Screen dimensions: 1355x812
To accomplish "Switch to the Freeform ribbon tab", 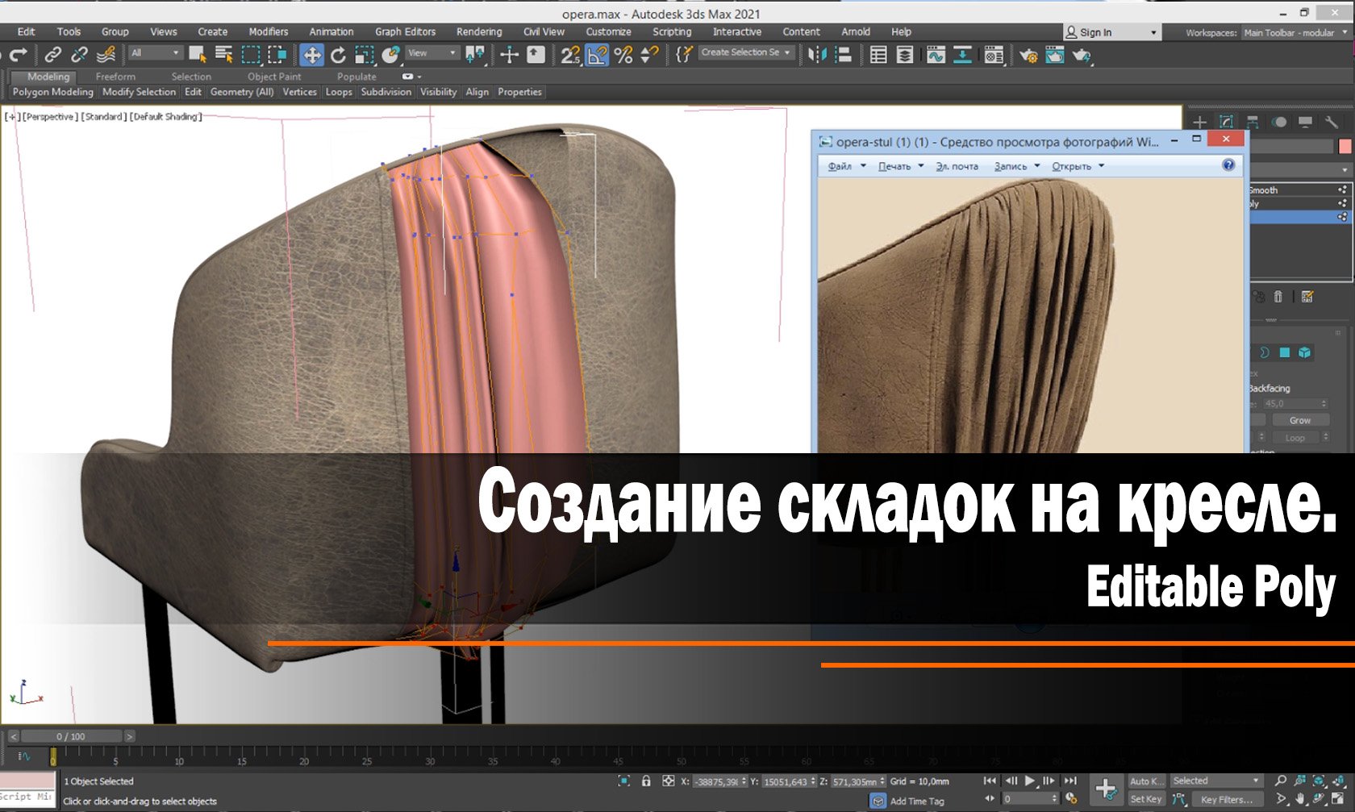I will (115, 76).
